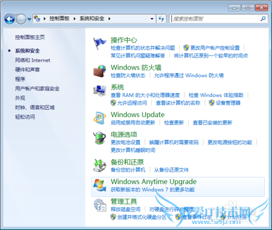Click 设备管理器 link
The image size is (272, 230).
(228, 103)
